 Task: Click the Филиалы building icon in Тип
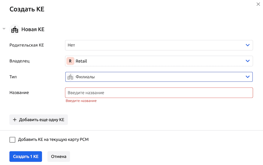(x=70, y=77)
